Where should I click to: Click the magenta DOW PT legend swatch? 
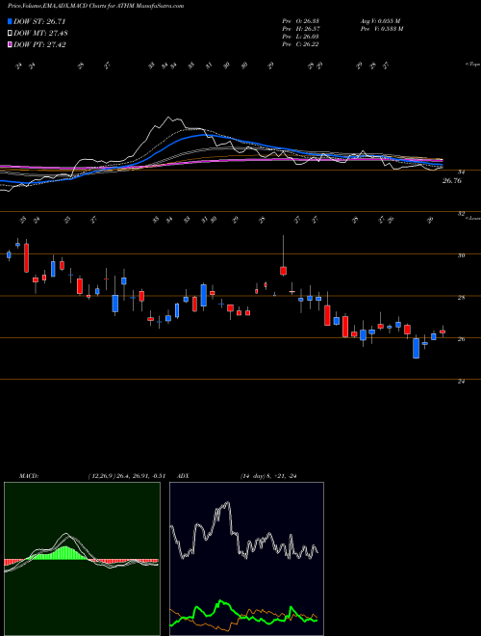point(10,44)
